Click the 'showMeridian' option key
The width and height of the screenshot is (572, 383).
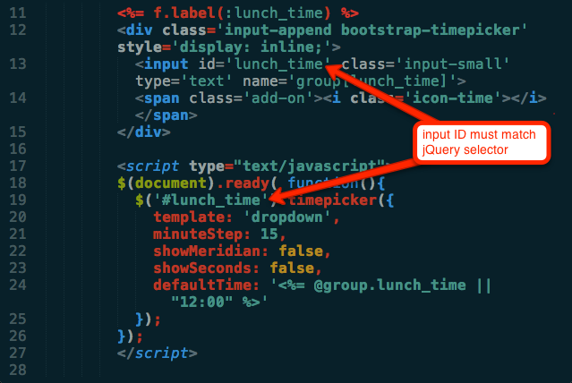click(x=207, y=251)
